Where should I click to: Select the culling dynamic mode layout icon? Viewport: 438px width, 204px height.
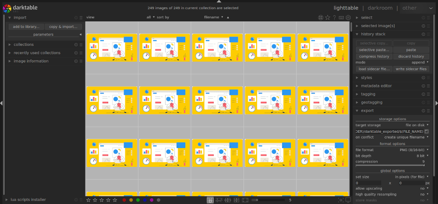point(237,200)
